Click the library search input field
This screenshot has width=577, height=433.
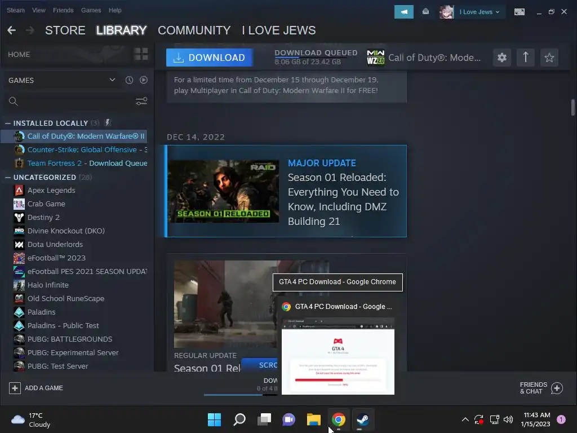(x=77, y=101)
